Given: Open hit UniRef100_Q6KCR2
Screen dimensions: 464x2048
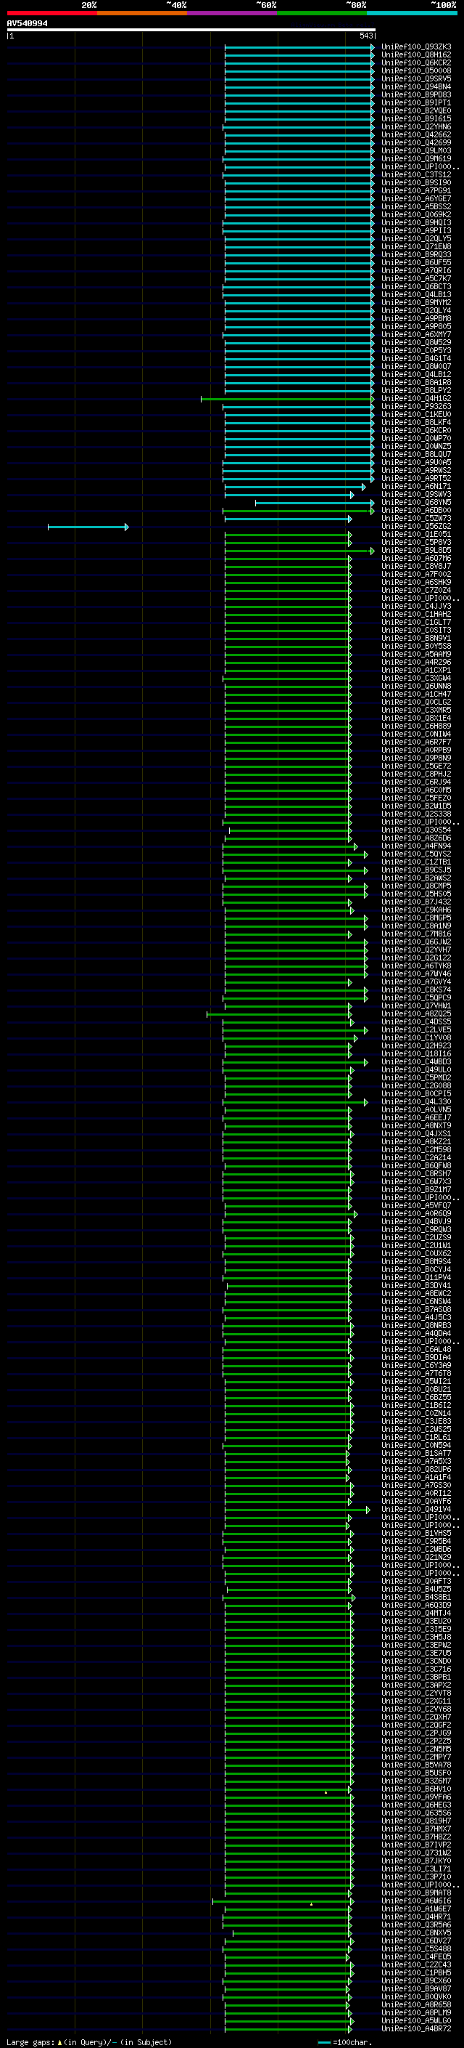Looking at the screenshot, I should coord(415,62).
